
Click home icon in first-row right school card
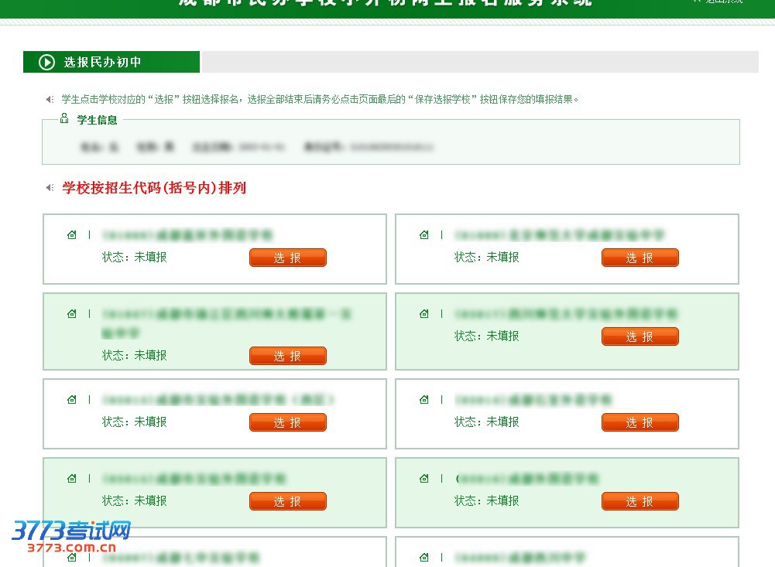pos(424,235)
